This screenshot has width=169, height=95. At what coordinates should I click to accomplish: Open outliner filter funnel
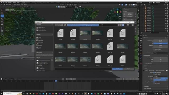164,5
